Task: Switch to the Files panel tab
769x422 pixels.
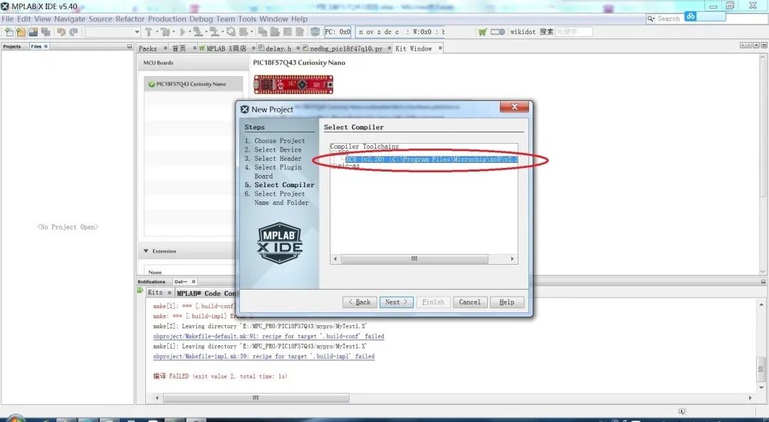Action: pos(37,46)
